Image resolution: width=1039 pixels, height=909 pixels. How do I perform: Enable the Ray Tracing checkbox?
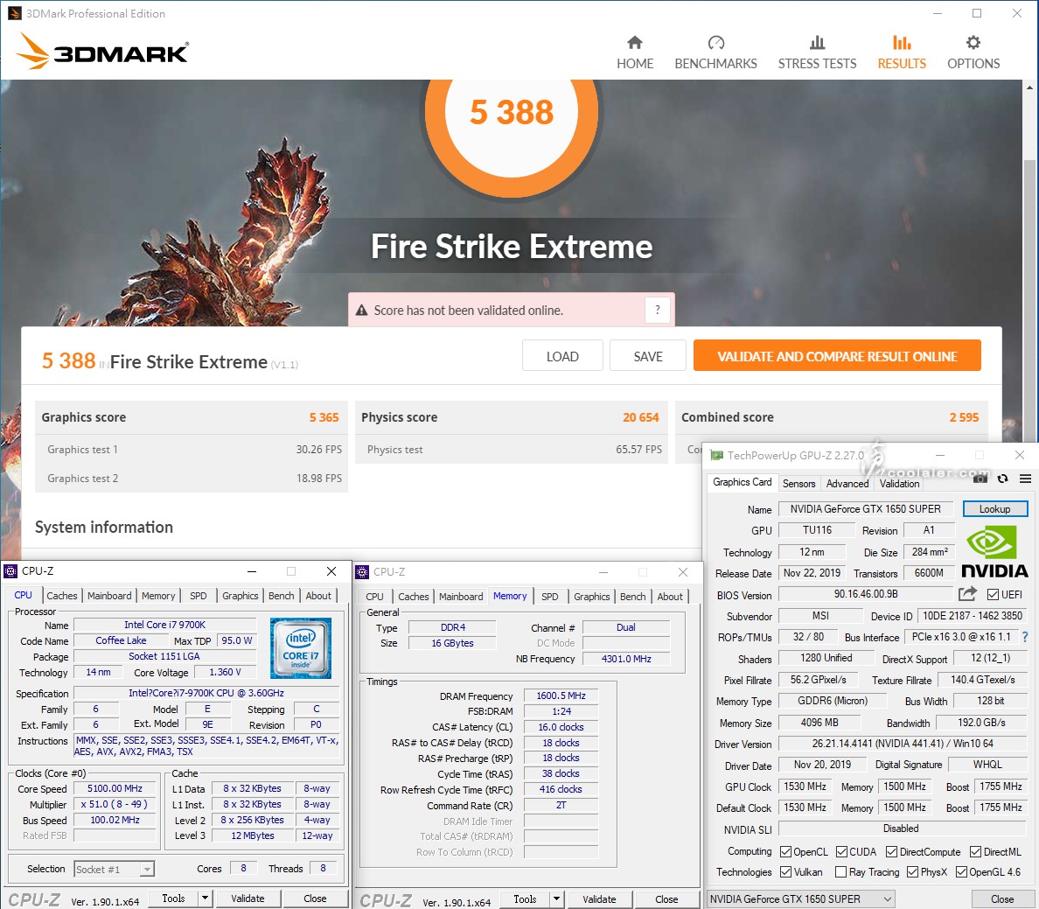[x=840, y=872]
